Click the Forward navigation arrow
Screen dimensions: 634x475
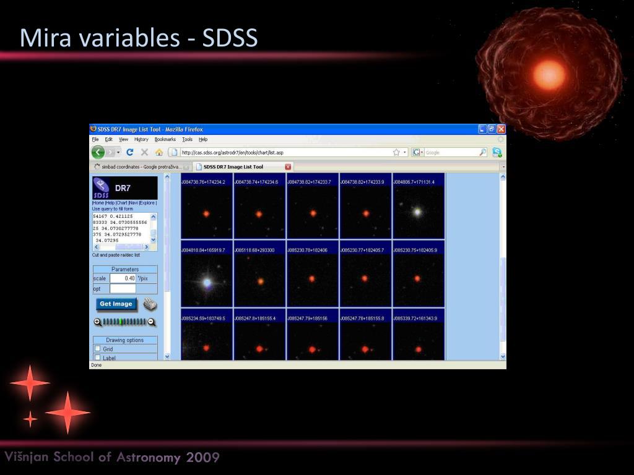pos(110,152)
